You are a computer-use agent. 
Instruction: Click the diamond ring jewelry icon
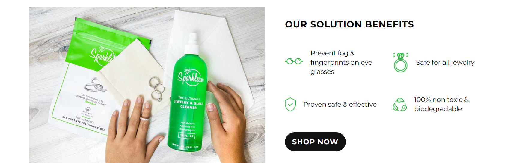click(401, 62)
